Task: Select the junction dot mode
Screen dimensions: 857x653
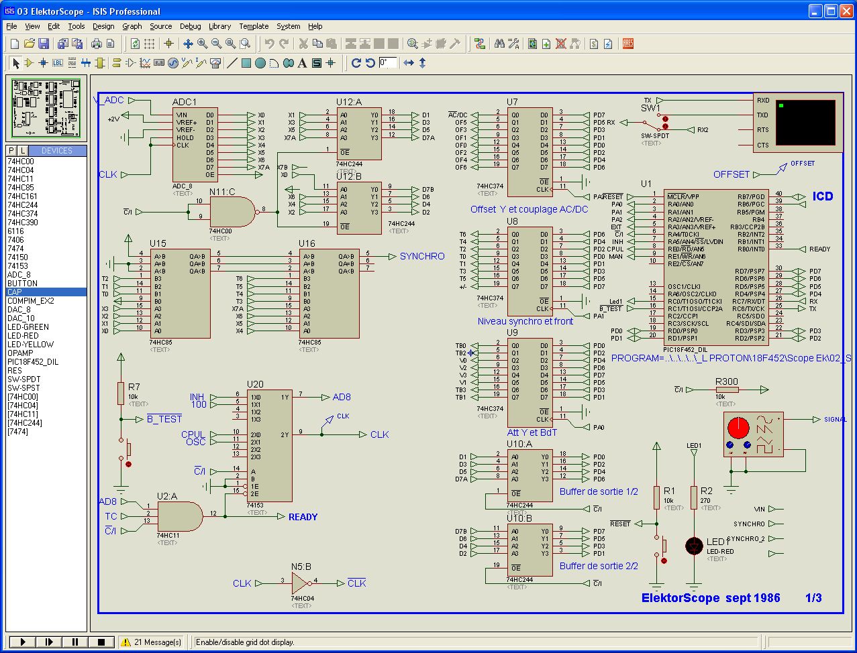Action: pos(43,63)
